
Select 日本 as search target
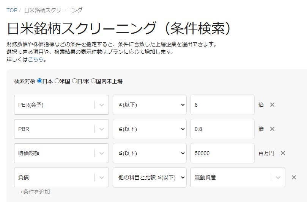point(39,81)
